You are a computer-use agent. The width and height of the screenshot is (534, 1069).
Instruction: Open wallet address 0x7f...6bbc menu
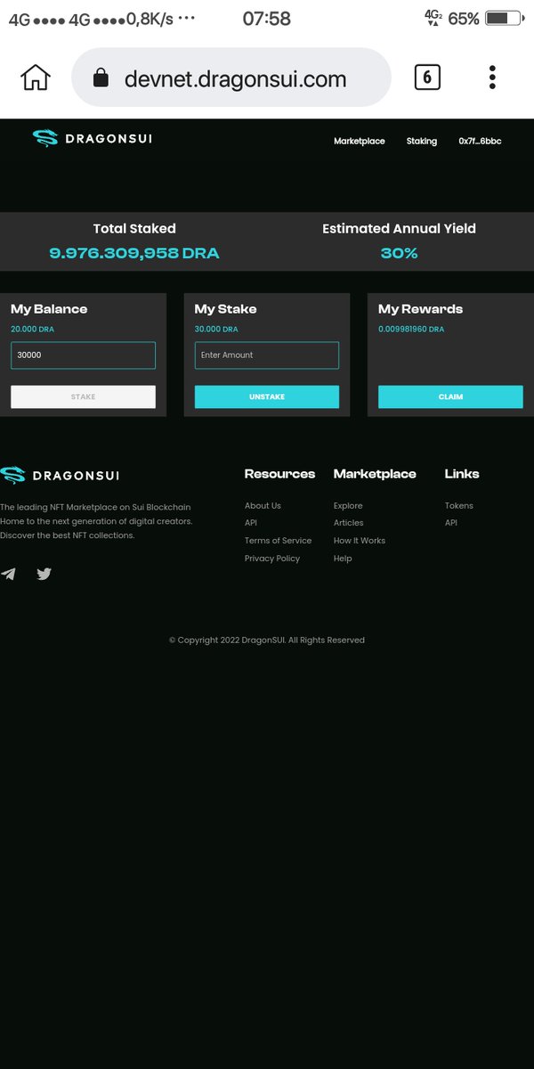(x=480, y=141)
